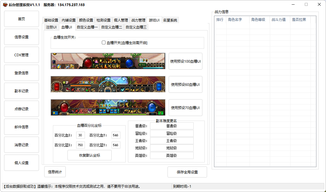Select the 自定义血槽一 sub-tab
This screenshot has width=326, height=192.
[87, 27]
